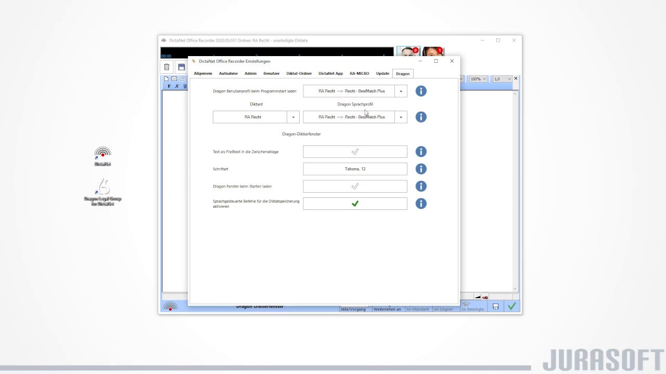Click the An Mandant button

(x=418, y=309)
